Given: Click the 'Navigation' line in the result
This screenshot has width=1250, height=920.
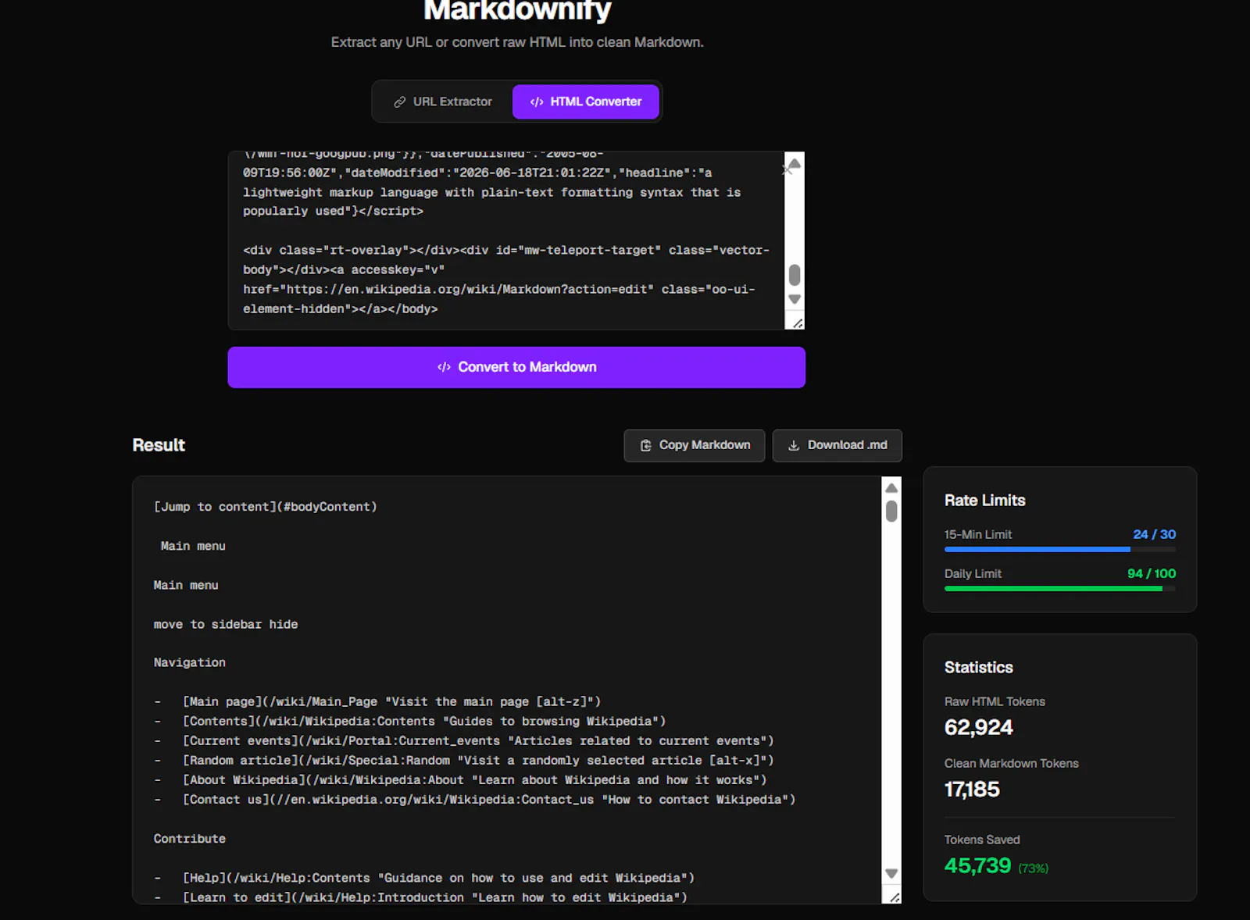Looking at the screenshot, I should coord(190,663).
